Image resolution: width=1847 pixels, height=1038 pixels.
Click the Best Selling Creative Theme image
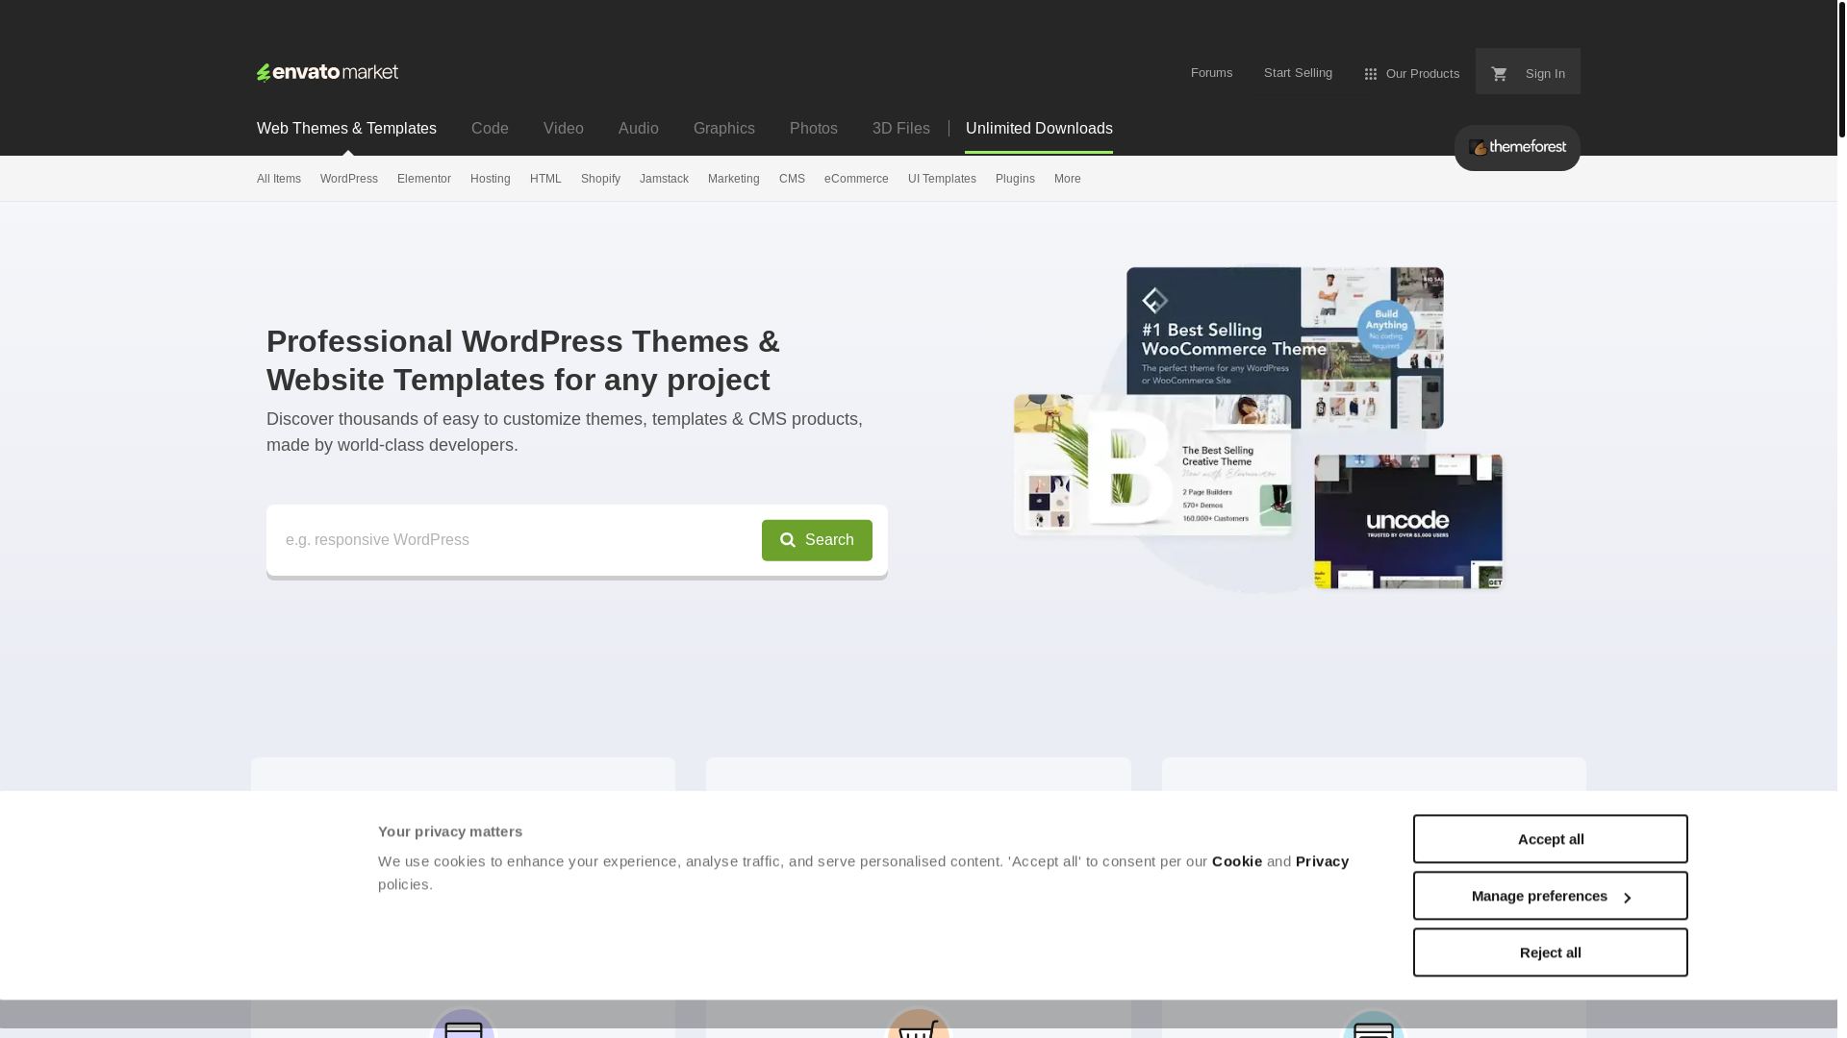click(1152, 465)
